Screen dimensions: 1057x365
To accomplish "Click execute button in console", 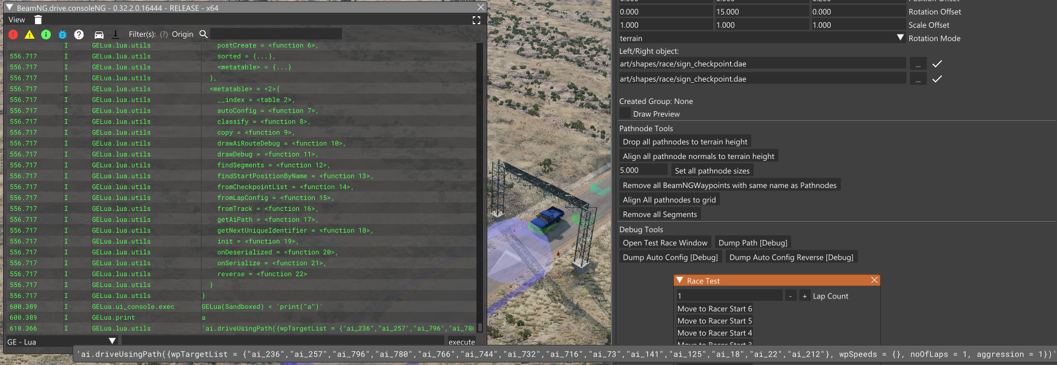I will (461, 342).
